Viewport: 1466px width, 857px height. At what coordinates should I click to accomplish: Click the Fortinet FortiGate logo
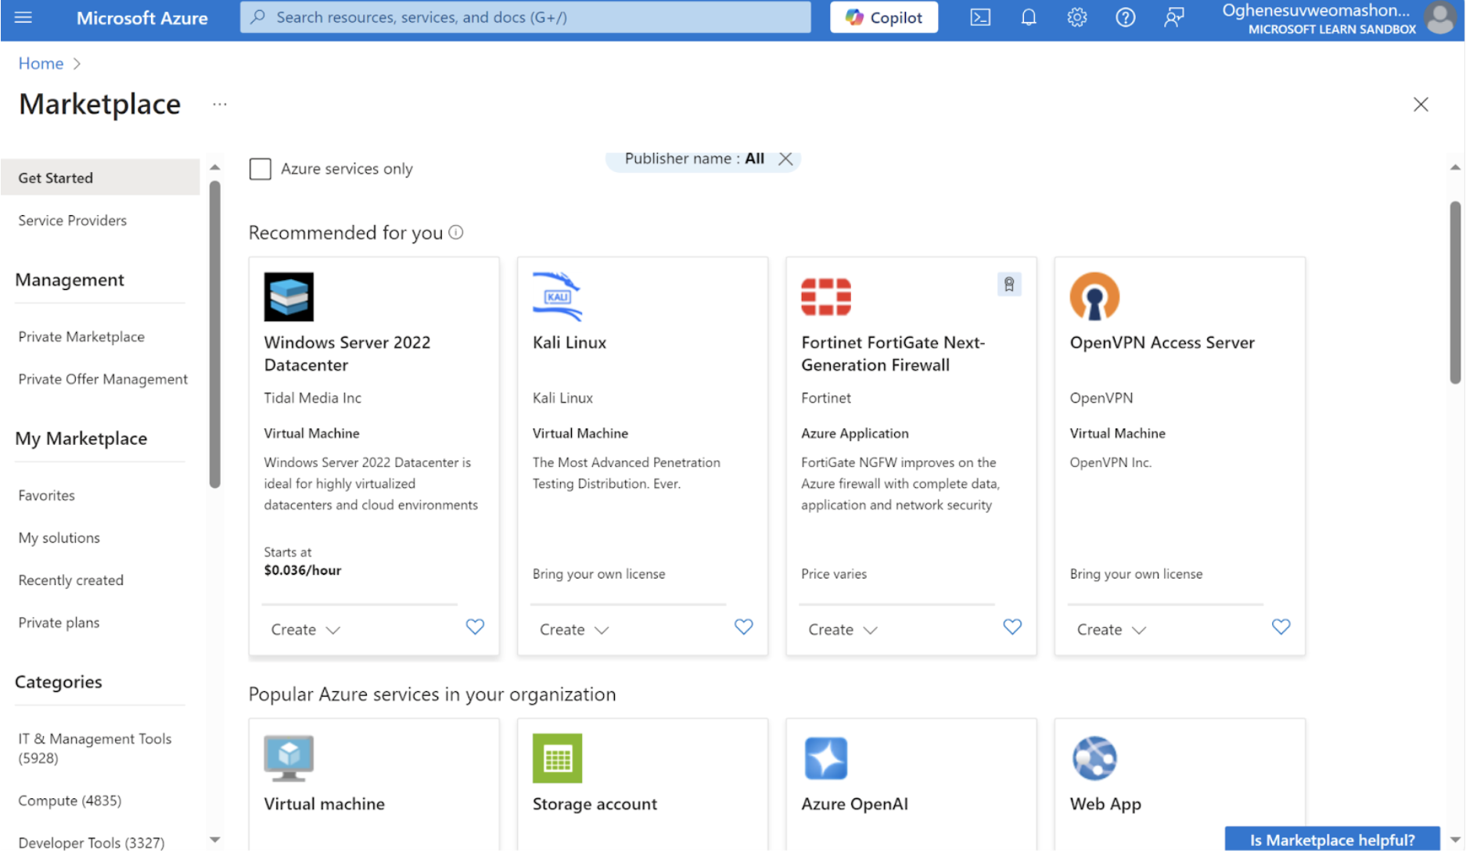tap(825, 296)
